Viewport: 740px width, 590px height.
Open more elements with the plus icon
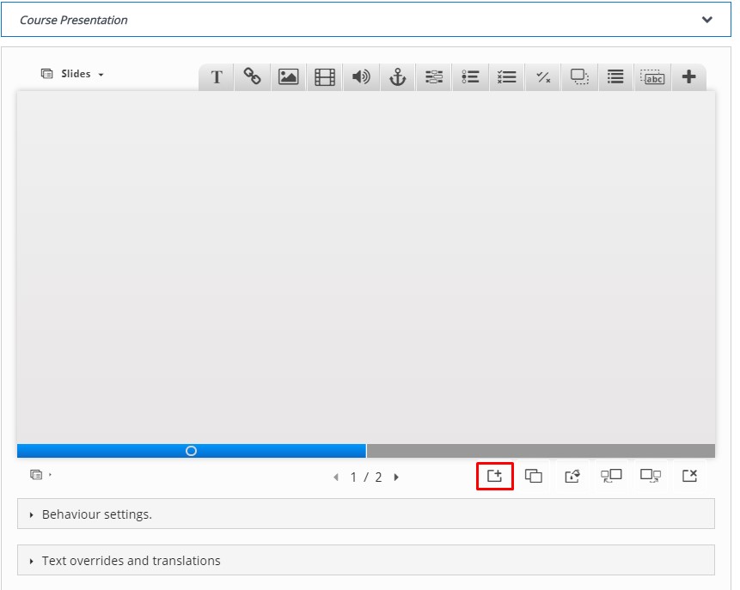click(x=688, y=77)
